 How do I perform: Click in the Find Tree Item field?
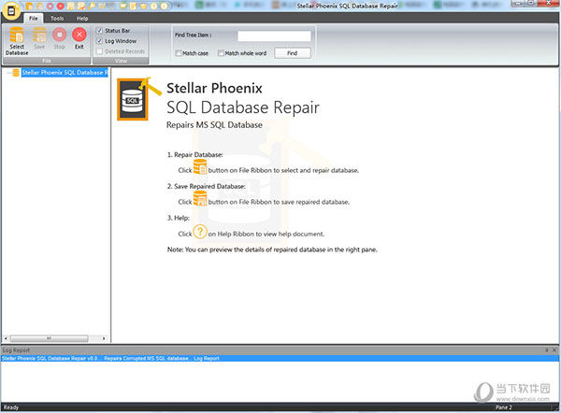coord(274,36)
